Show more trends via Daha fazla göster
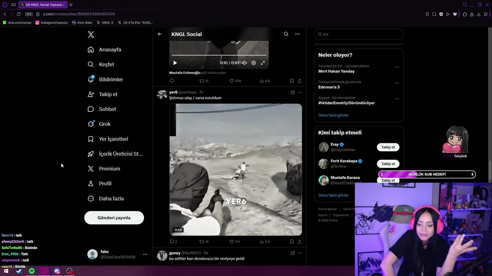This screenshot has height=276, width=492. 334,115
